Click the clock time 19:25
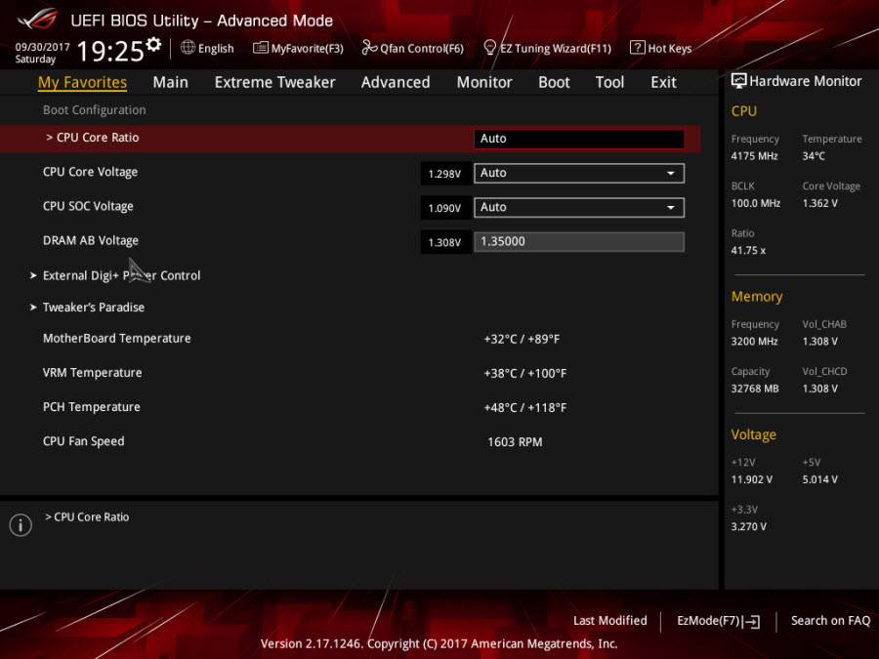879x659 pixels. point(110,51)
